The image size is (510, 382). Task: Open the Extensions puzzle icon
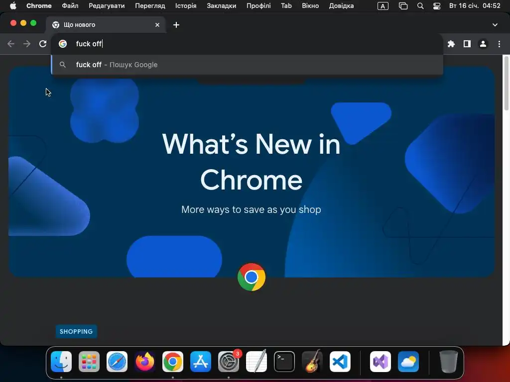pyautogui.click(x=451, y=44)
